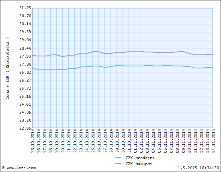Click the purple nakupni line at 01.11.2014

(x=135, y=51)
